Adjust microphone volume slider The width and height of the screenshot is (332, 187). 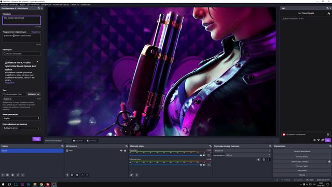pos(165,155)
